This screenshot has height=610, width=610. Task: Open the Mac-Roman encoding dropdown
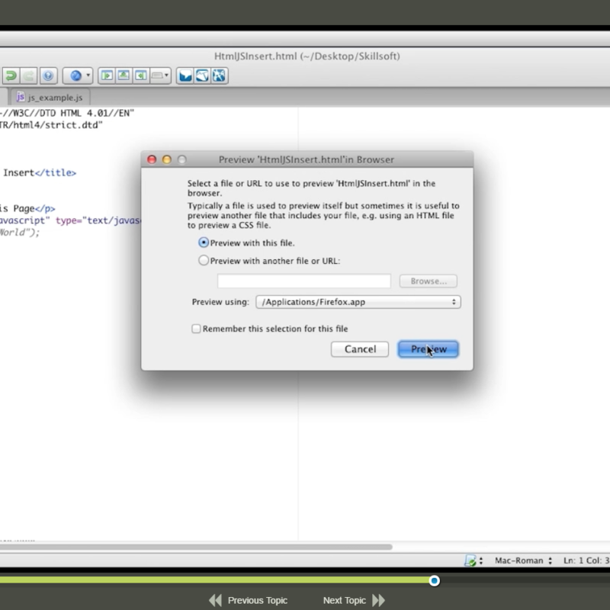524,560
